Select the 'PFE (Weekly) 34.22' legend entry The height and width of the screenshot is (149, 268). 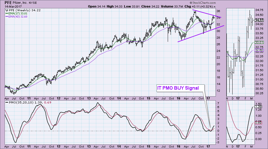[24, 10]
